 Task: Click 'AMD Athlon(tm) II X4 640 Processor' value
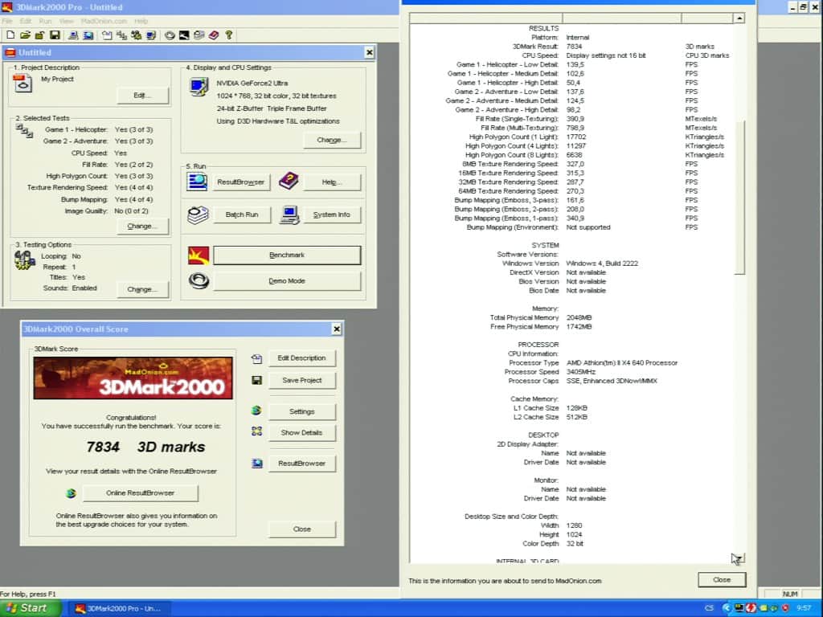pyautogui.click(x=622, y=362)
